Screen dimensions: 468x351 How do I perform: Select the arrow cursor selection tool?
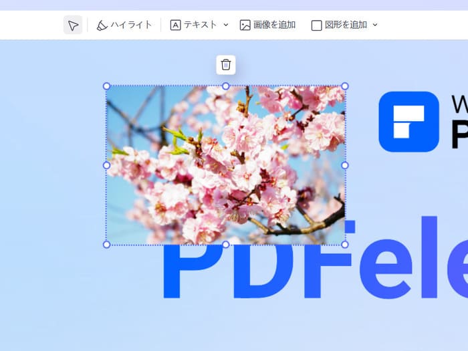click(x=73, y=25)
